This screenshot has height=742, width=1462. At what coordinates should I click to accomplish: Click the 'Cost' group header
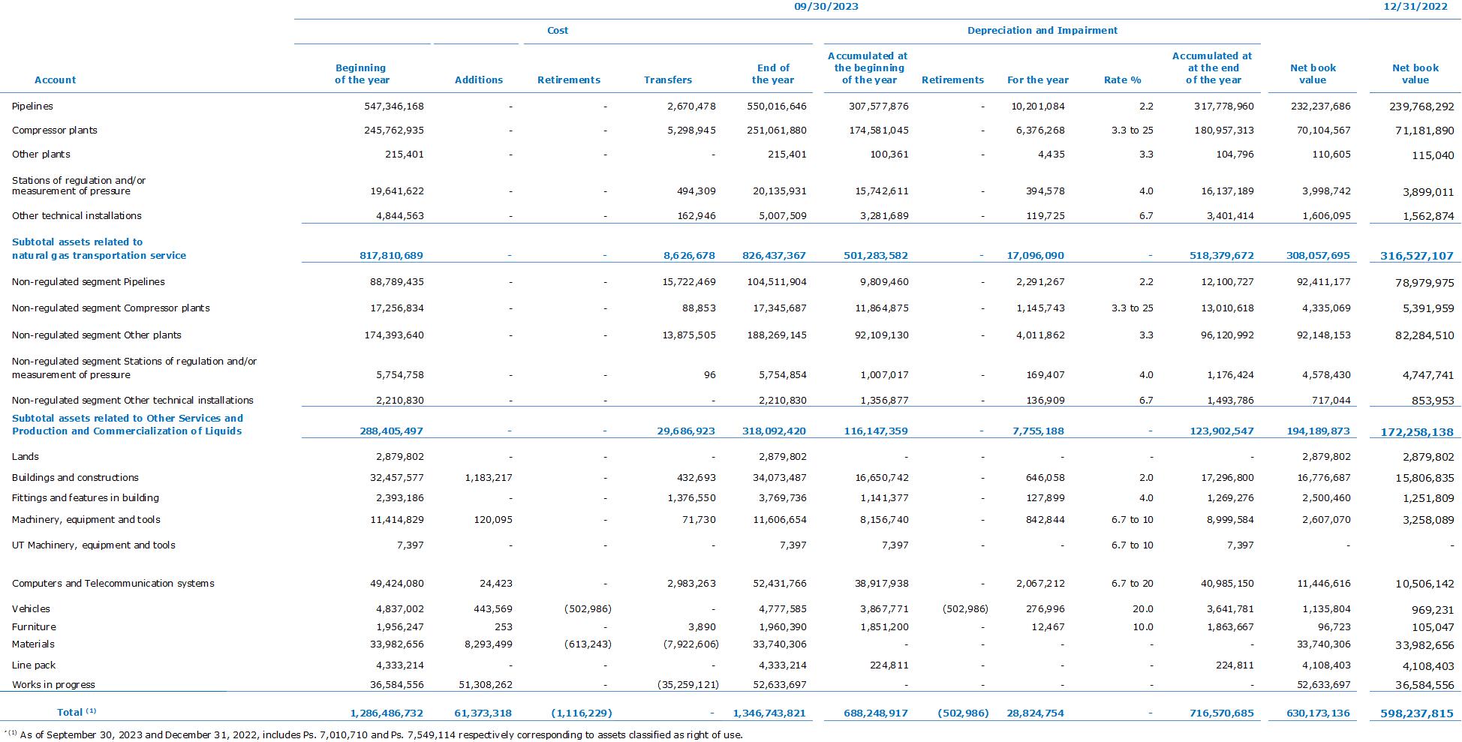point(558,31)
